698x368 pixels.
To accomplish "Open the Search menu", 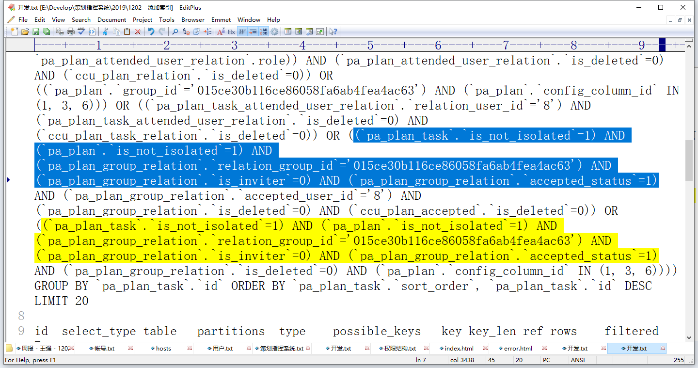I will click(x=81, y=20).
